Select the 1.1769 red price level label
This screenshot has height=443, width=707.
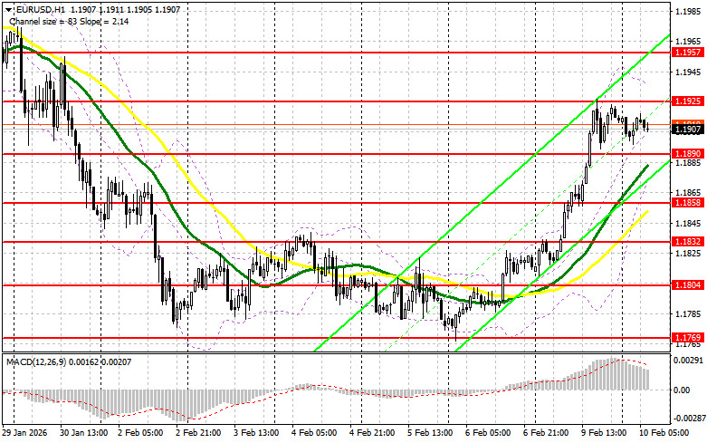688,338
